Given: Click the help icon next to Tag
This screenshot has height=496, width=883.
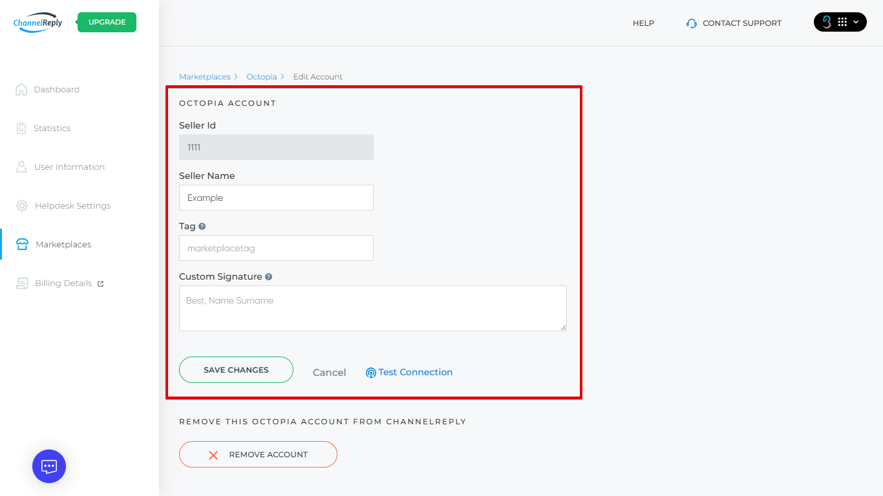Looking at the screenshot, I should point(202,227).
